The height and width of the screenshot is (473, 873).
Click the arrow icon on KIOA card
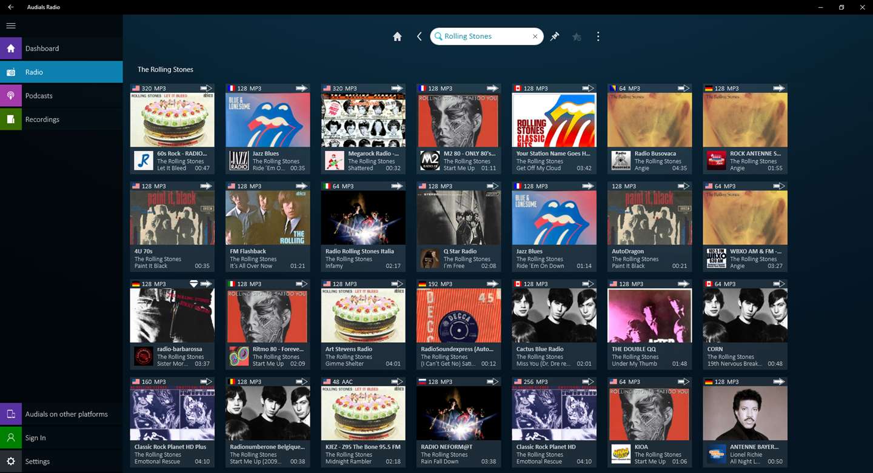click(x=683, y=382)
